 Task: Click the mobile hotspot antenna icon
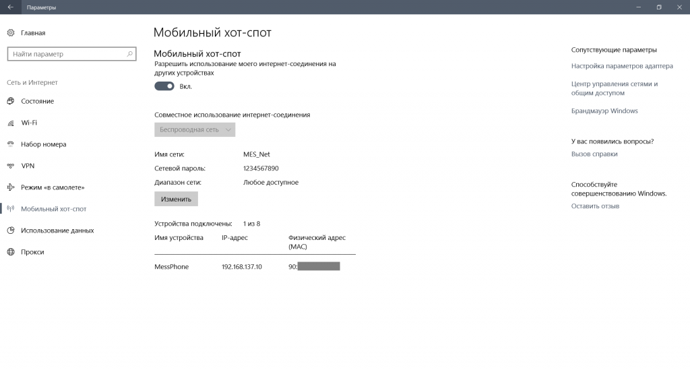coord(11,208)
